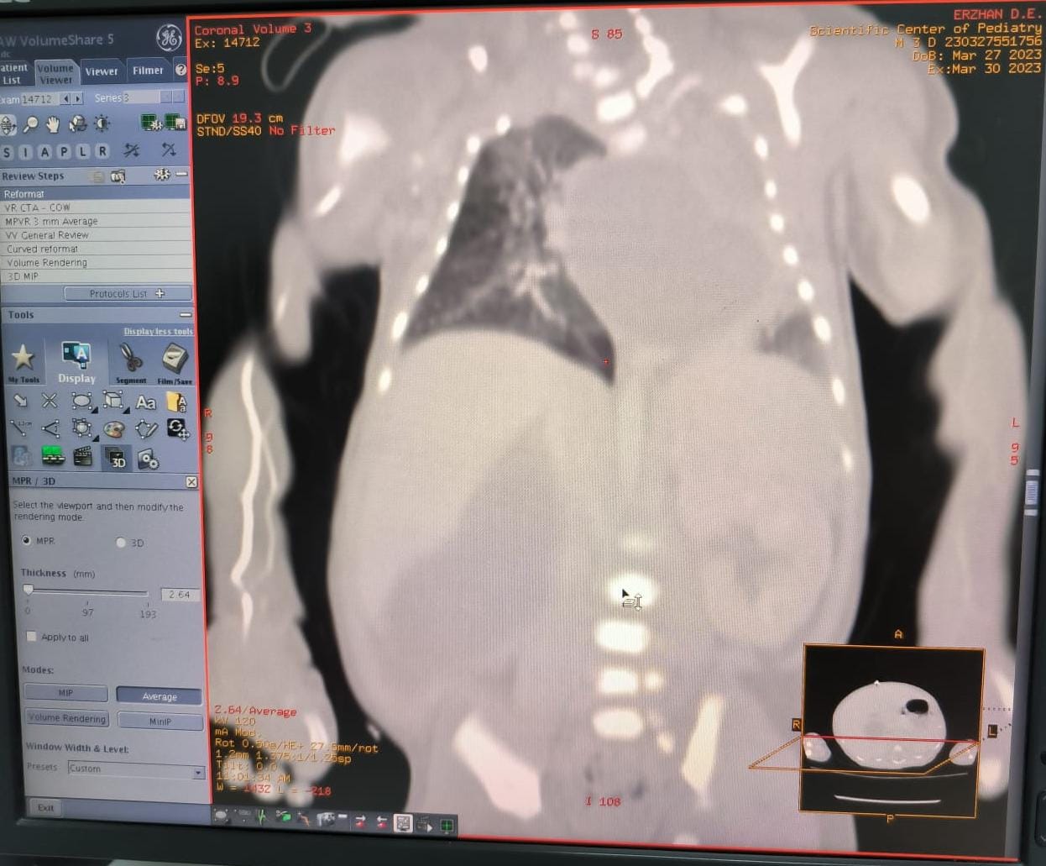Set rendering mode to MIP
Image resolution: width=1046 pixels, height=866 pixels.
pos(65,693)
